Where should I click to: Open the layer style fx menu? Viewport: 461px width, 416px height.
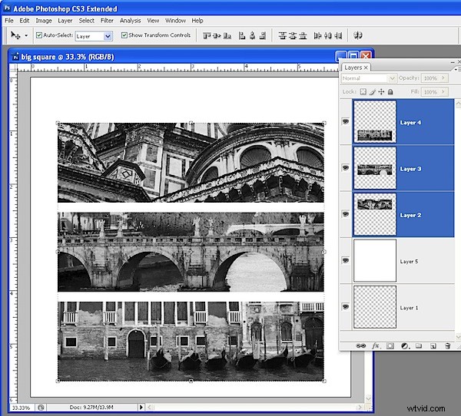[x=376, y=346]
